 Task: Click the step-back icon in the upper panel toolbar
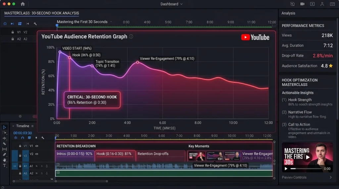pos(27,23)
